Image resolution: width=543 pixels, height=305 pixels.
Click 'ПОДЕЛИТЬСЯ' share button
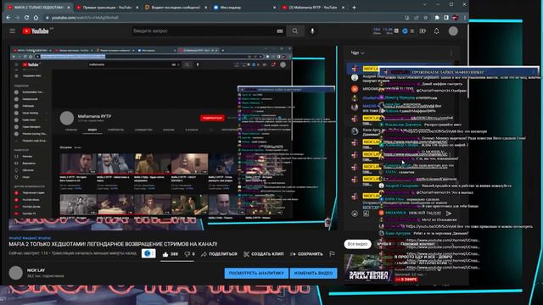click(x=219, y=254)
